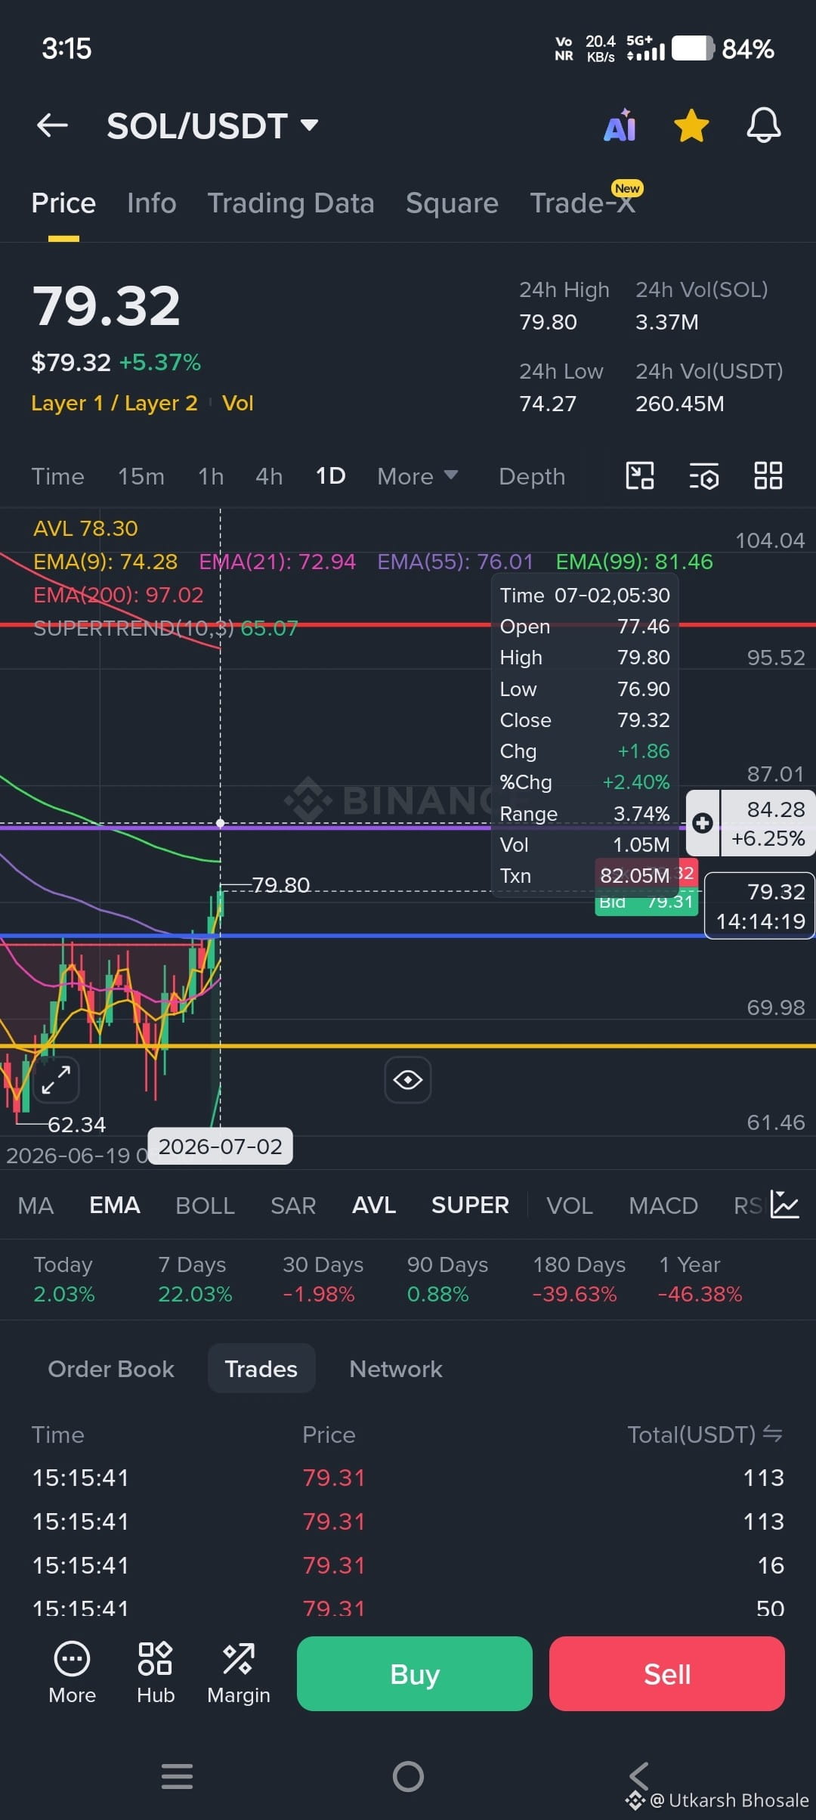
Task: Expand chart to fullscreen
Action: [57, 1079]
